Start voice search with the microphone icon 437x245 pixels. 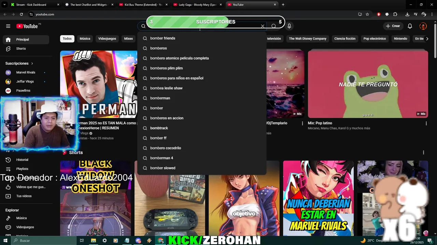289,26
